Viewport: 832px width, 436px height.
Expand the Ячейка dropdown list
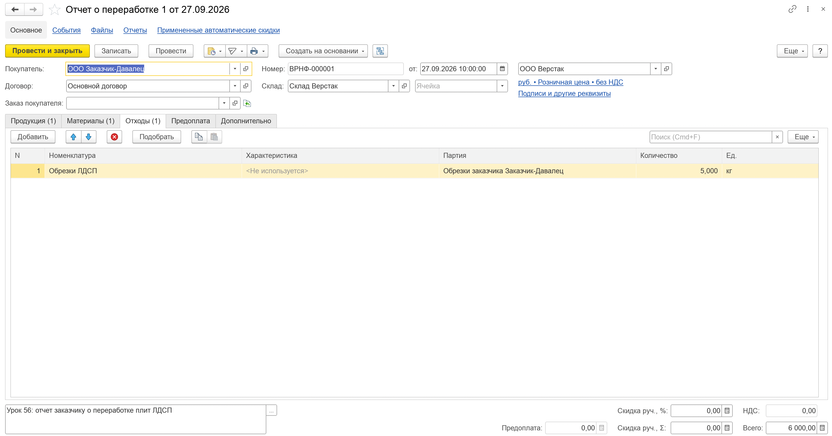coord(502,86)
